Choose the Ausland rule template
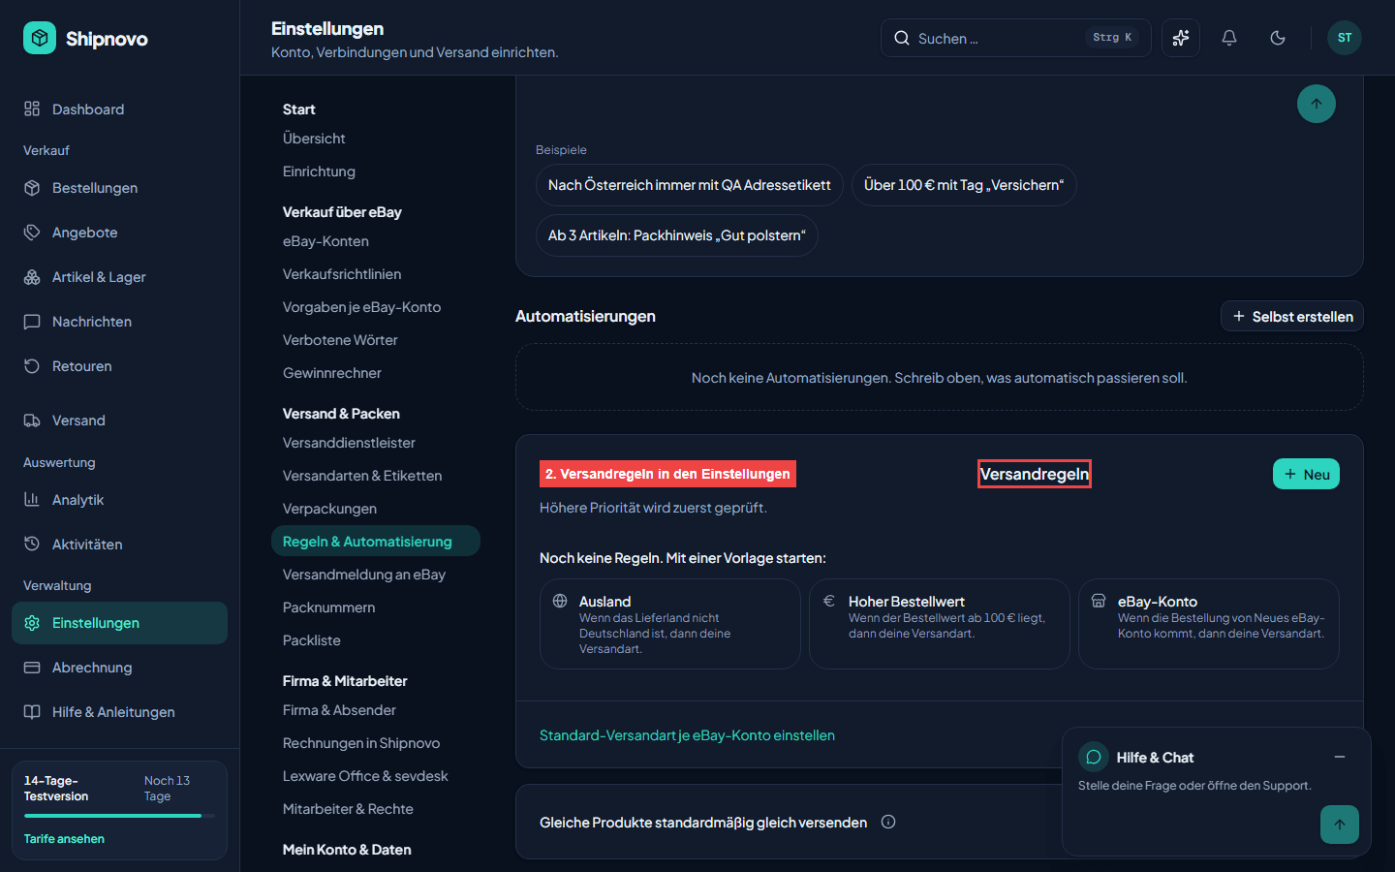Image resolution: width=1395 pixels, height=872 pixels. pos(670,624)
